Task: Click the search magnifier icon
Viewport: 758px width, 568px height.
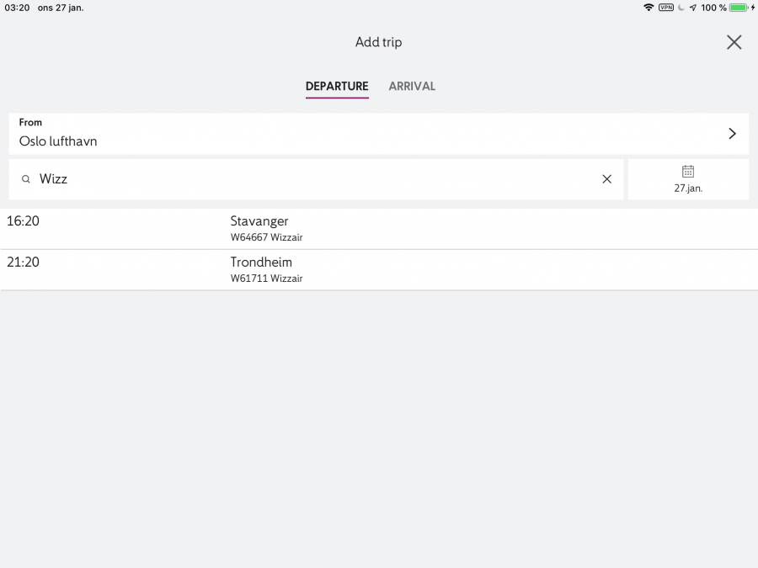Action: [x=26, y=179]
